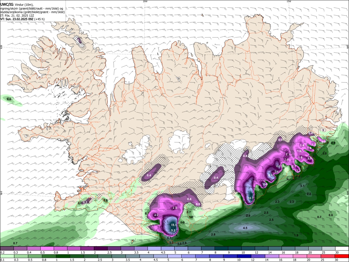Click the pale green first swatch of lower legend

pyautogui.click(x=7, y=256)
